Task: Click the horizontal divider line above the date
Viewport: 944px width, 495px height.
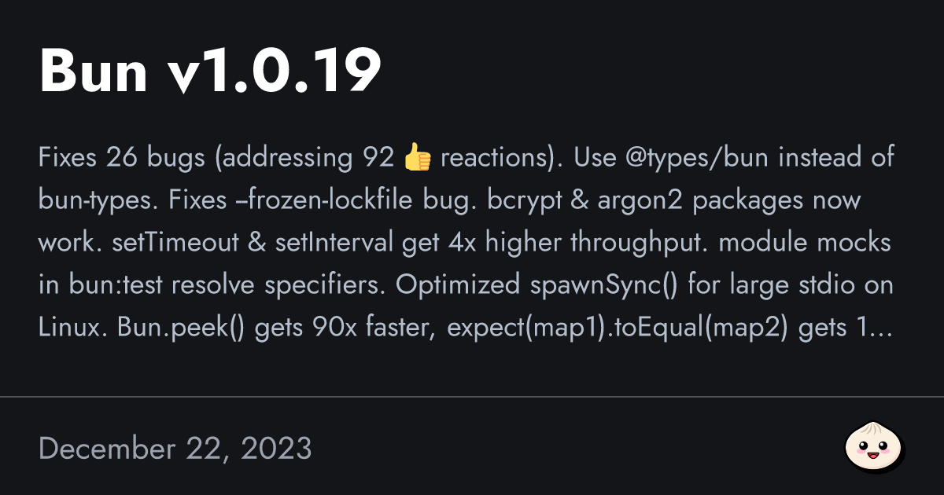Action: click(472, 397)
